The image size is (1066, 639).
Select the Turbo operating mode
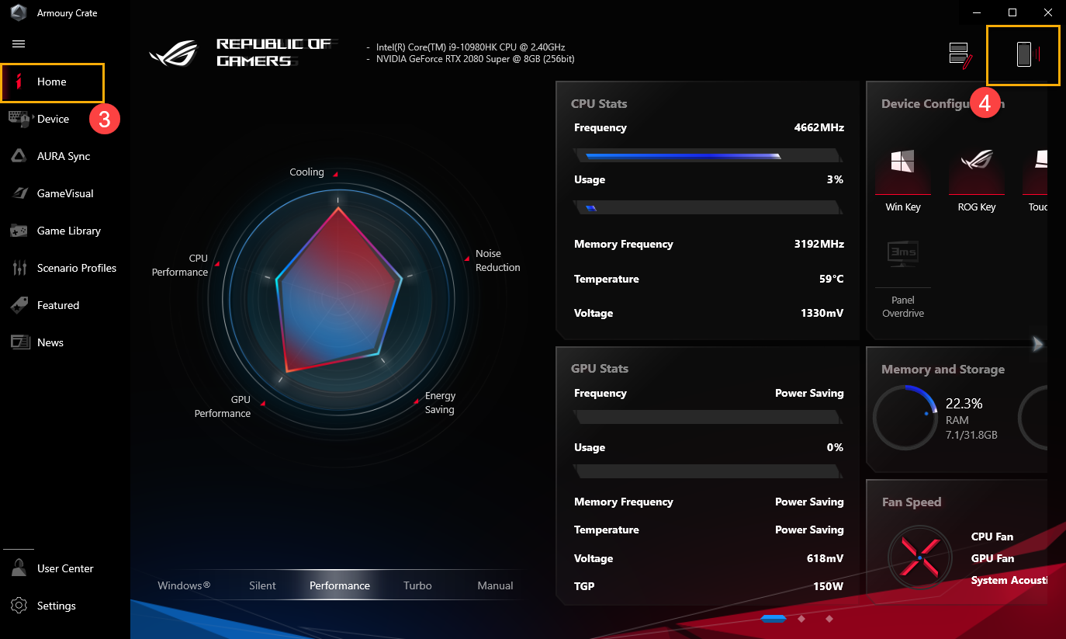pyautogui.click(x=417, y=585)
